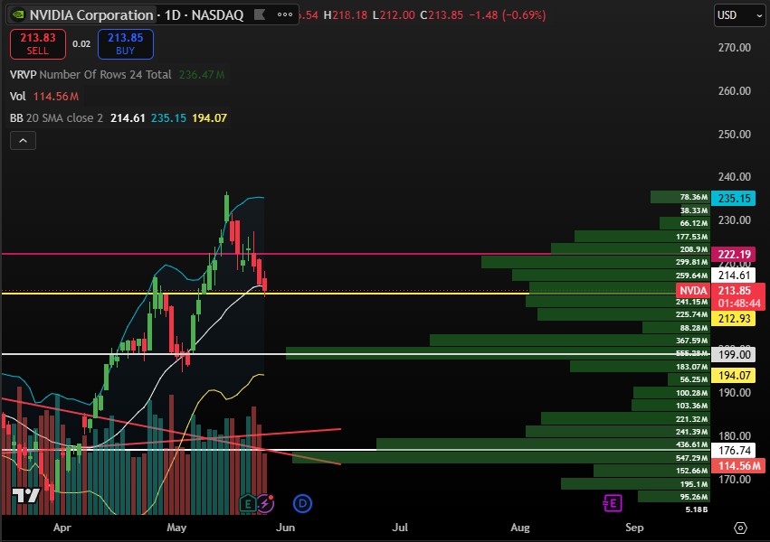
Task: Click the 214.61 basis price label
Action: pos(734,276)
